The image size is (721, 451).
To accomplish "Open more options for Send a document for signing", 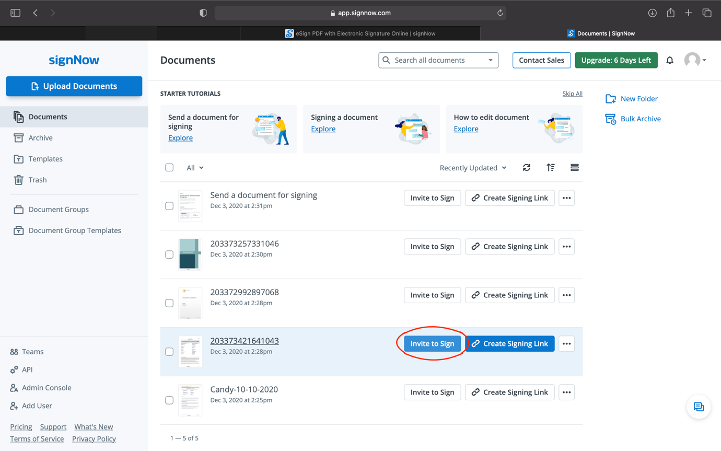I will coord(567,198).
